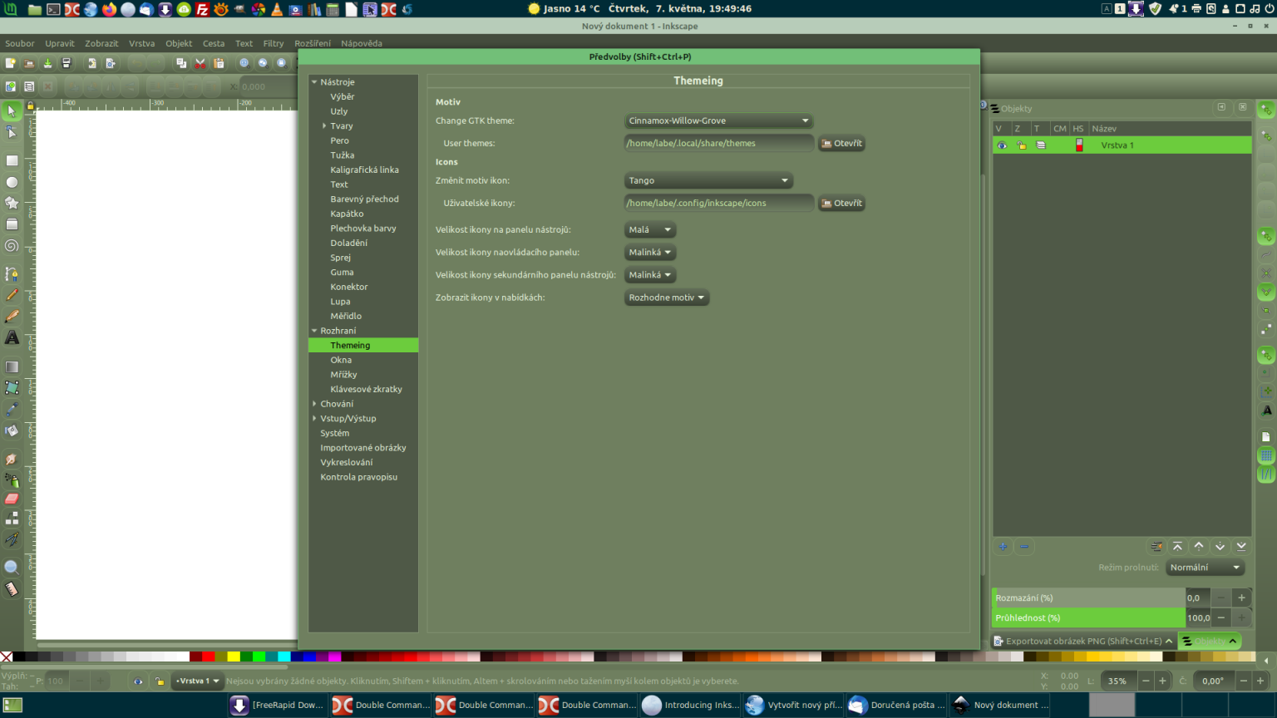The width and height of the screenshot is (1277, 718).
Task: Edit the Uživatelské ikony path field
Action: coord(718,202)
